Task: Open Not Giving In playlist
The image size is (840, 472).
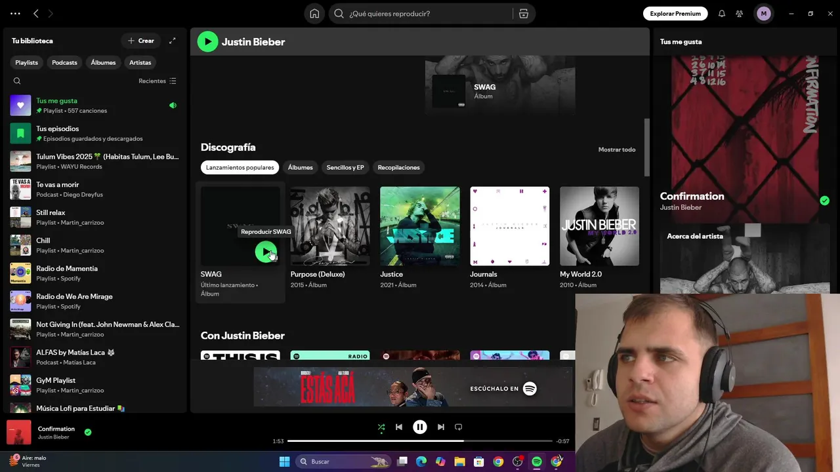Action: point(95,329)
